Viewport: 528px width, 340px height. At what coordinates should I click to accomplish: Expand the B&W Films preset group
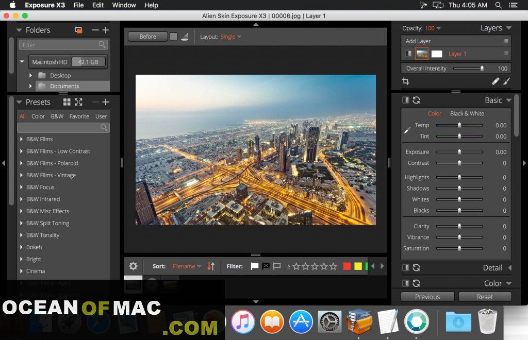pos(21,139)
